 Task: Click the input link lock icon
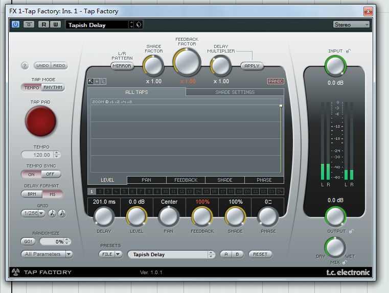coord(348,51)
